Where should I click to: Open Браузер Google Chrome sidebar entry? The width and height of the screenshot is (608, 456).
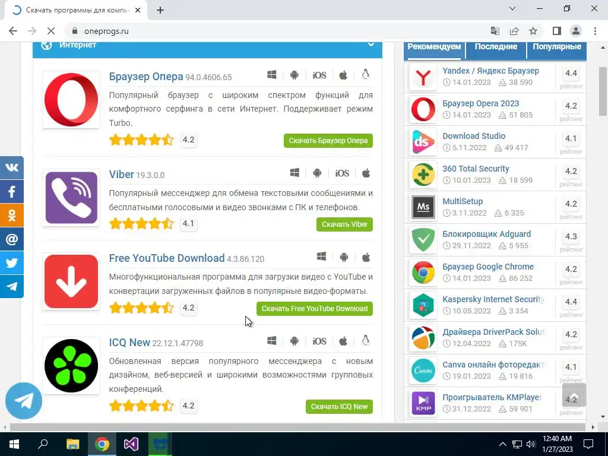click(x=488, y=267)
